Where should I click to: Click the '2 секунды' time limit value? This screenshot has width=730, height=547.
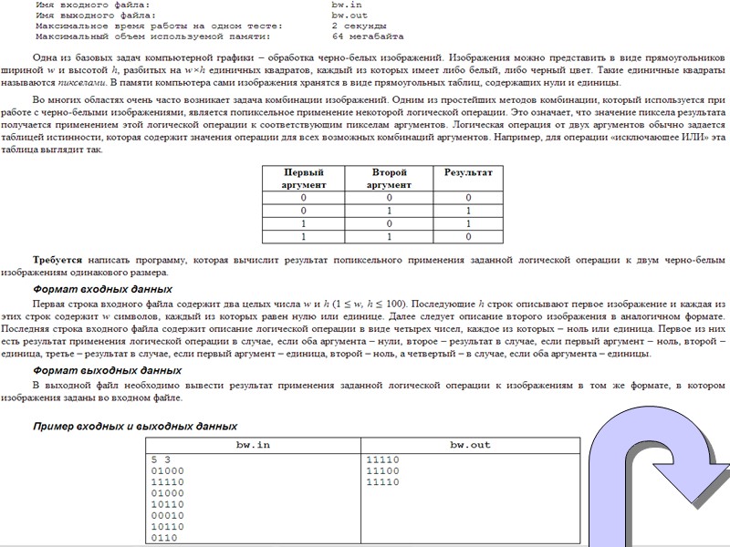point(359,26)
